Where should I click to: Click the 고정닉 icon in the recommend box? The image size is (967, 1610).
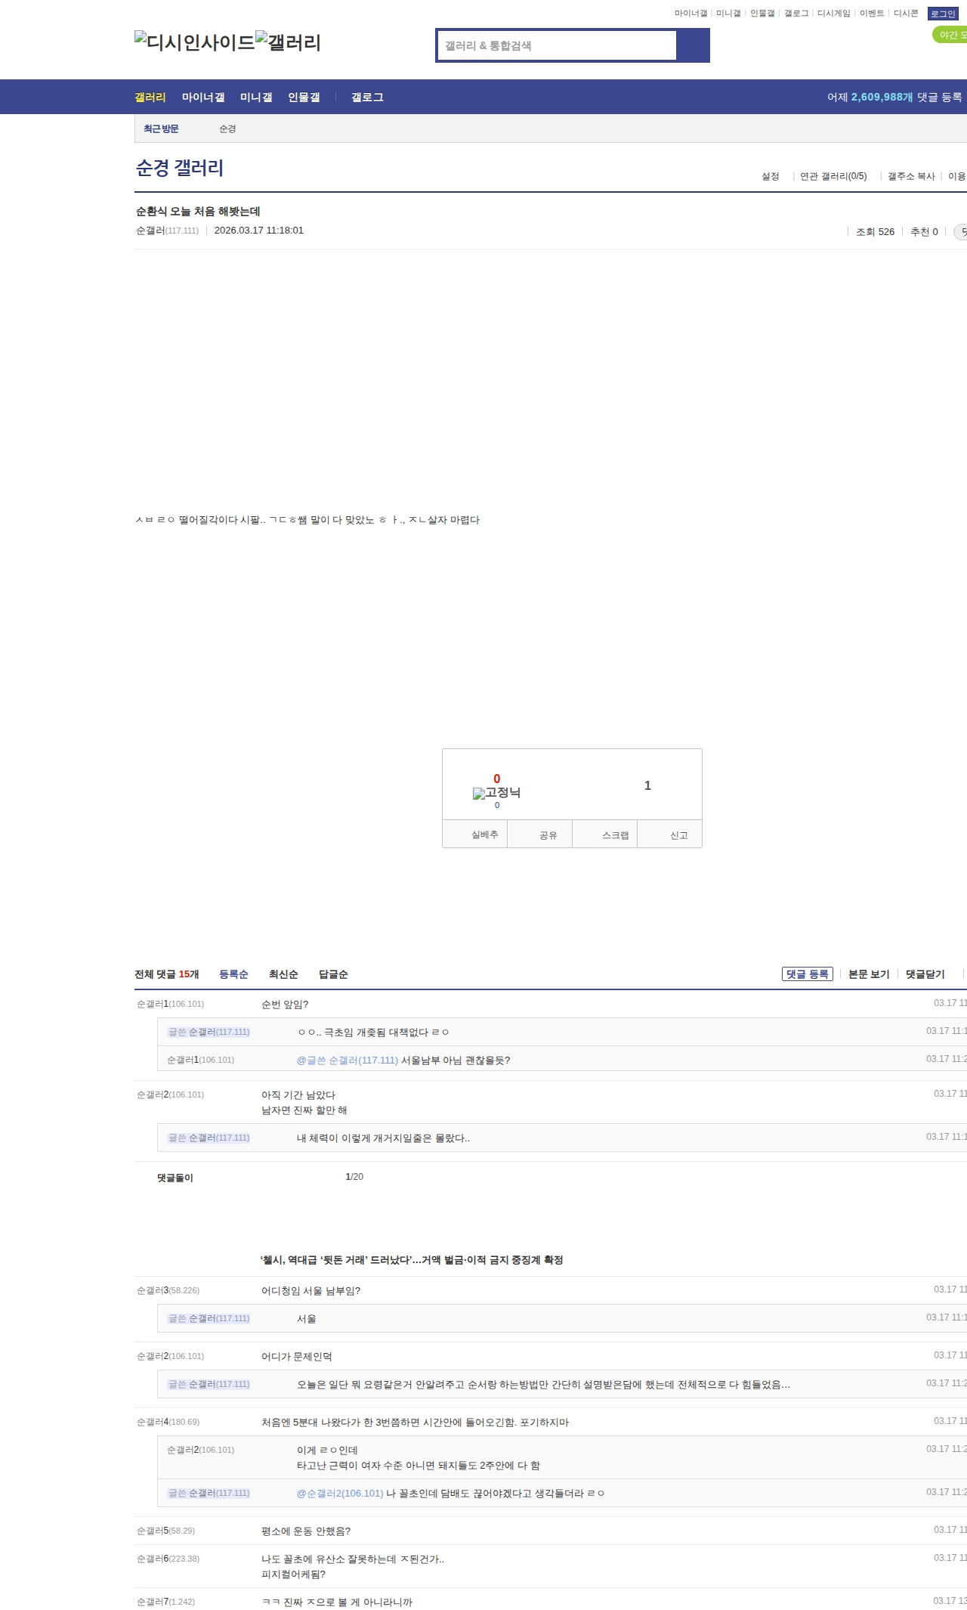(x=496, y=793)
